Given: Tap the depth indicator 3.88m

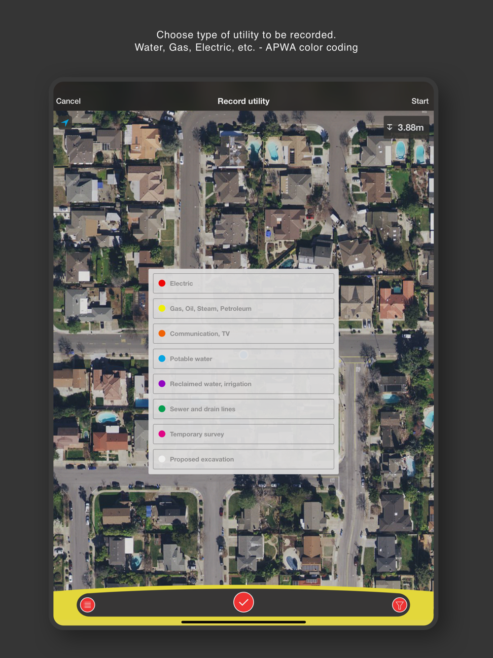Looking at the screenshot, I should coord(406,127).
